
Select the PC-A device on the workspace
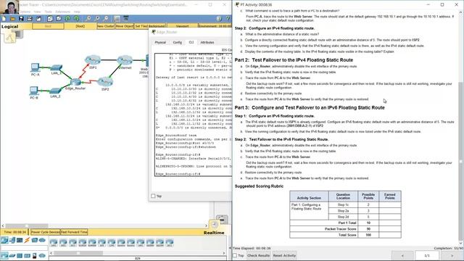point(35,67)
